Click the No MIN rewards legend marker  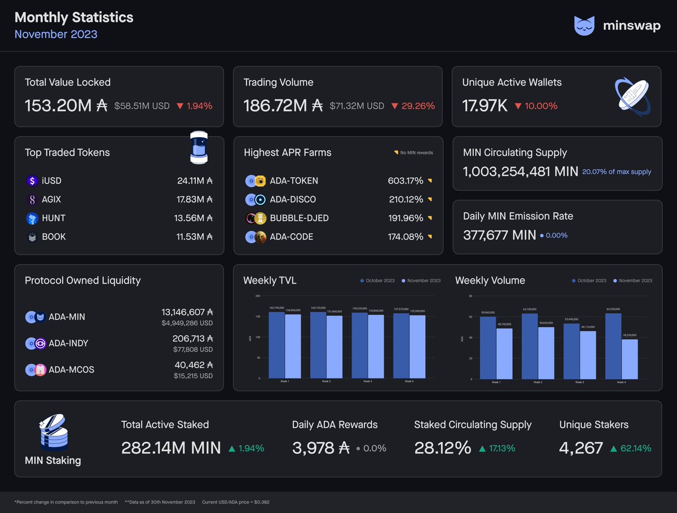[x=396, y=153]
